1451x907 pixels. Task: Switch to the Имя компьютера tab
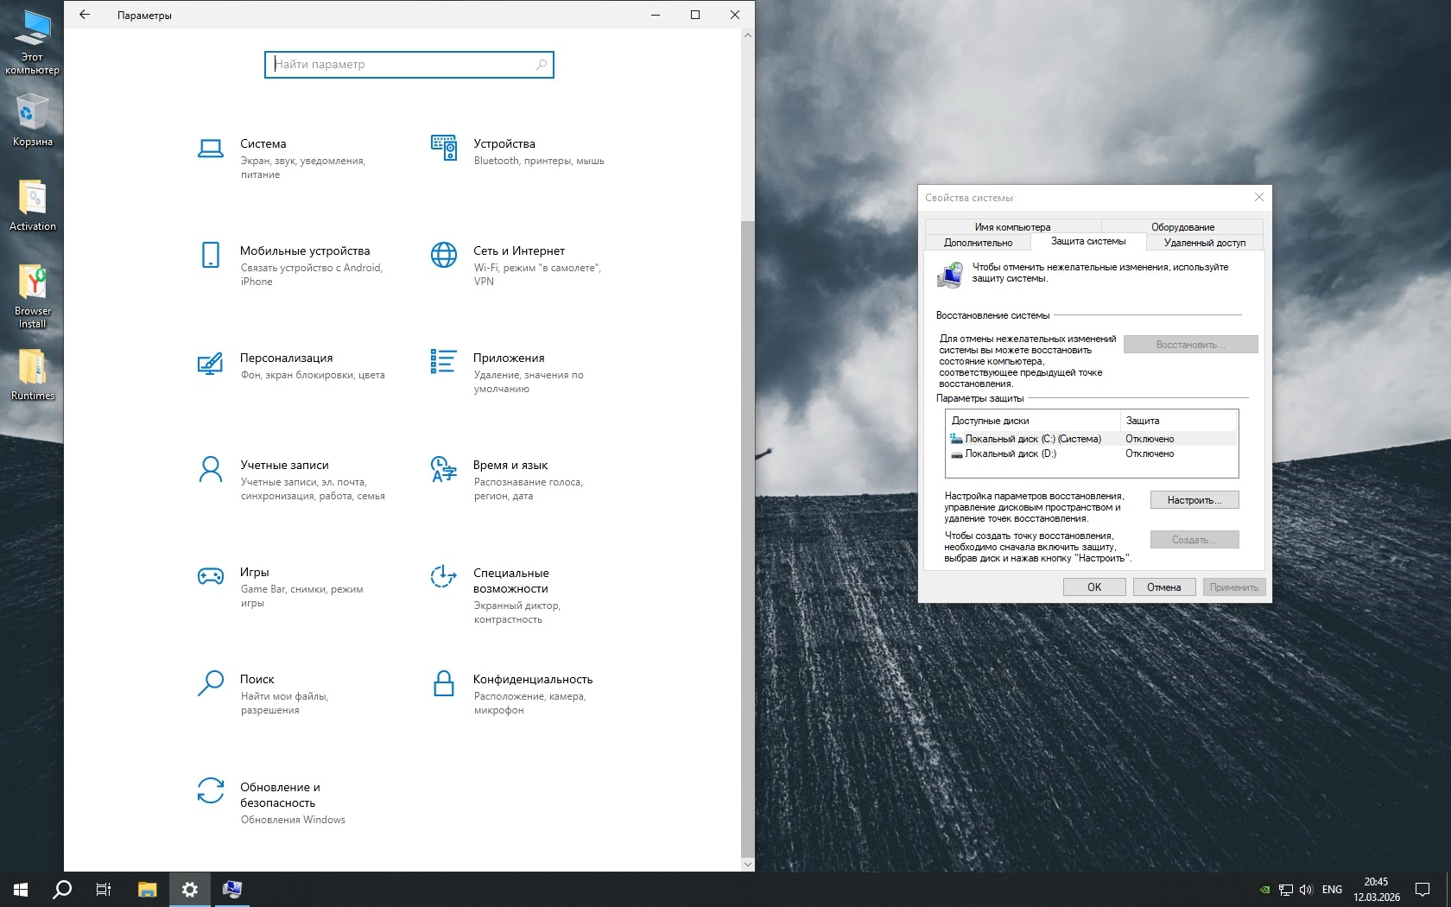pos(1012,227)
